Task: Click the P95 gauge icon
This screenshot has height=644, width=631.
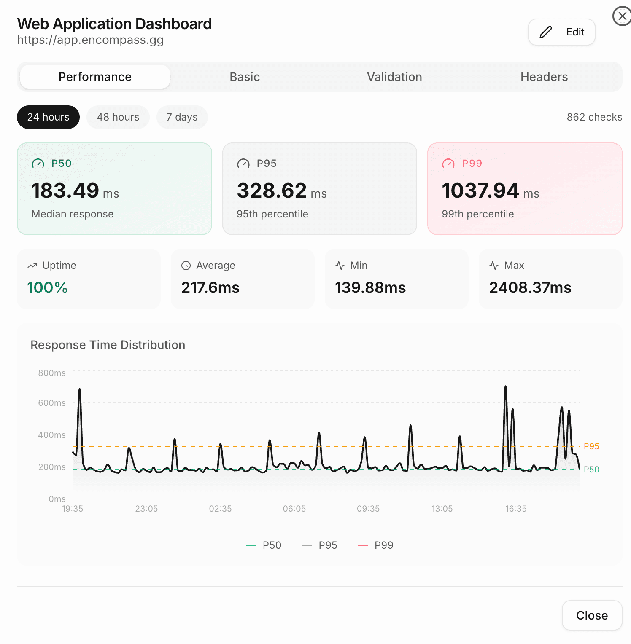Action: point(243,164)
